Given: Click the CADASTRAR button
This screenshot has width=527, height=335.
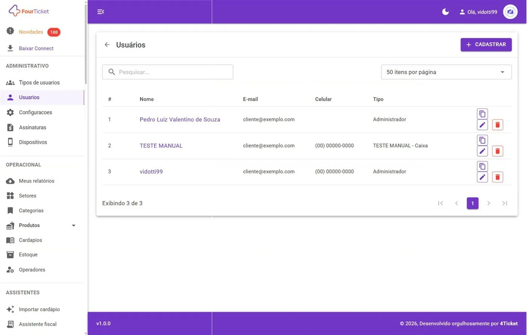Looking at the screenshot, I should (486, 44).
